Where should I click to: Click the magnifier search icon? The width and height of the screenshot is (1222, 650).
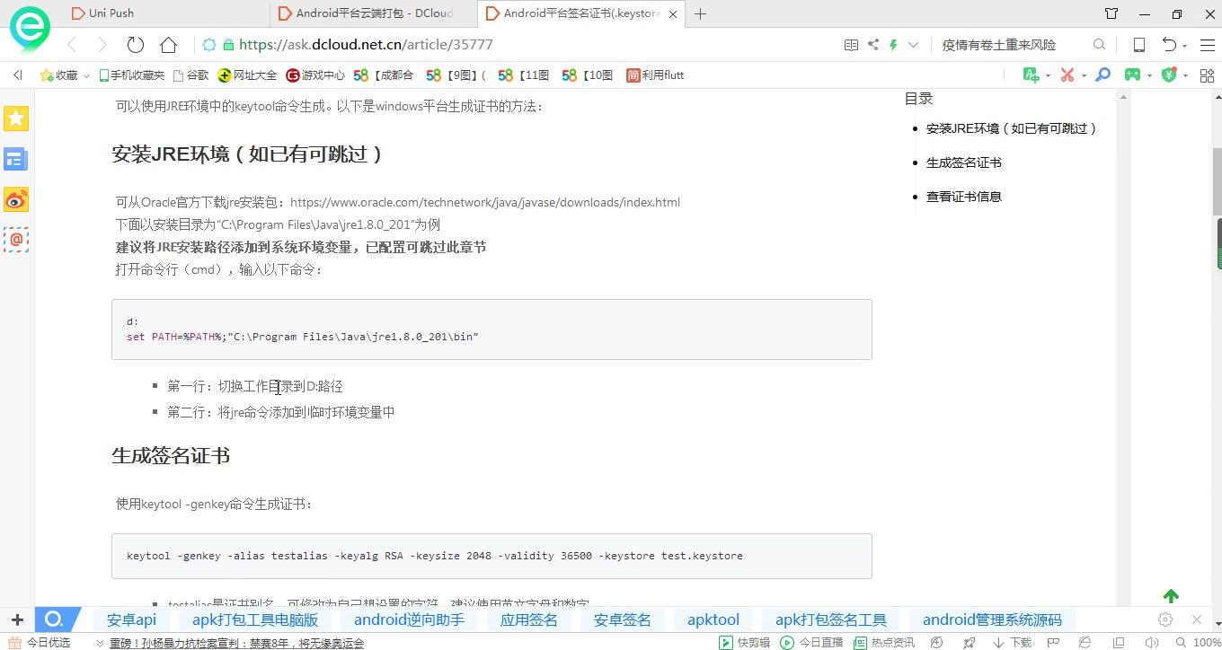click(x=1099, y=45)
